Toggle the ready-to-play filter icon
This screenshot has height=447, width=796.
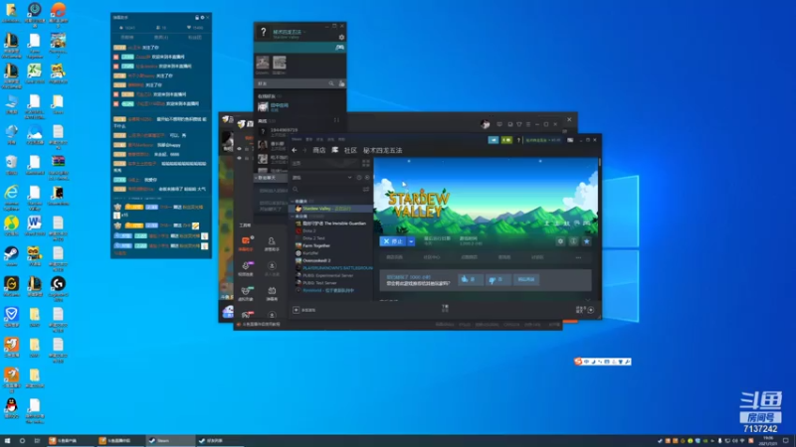coord(367,178)
